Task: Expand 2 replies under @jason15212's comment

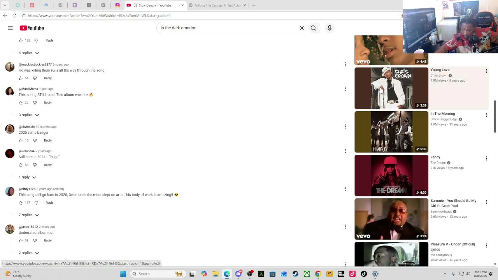Action: [x=29, y=253]
